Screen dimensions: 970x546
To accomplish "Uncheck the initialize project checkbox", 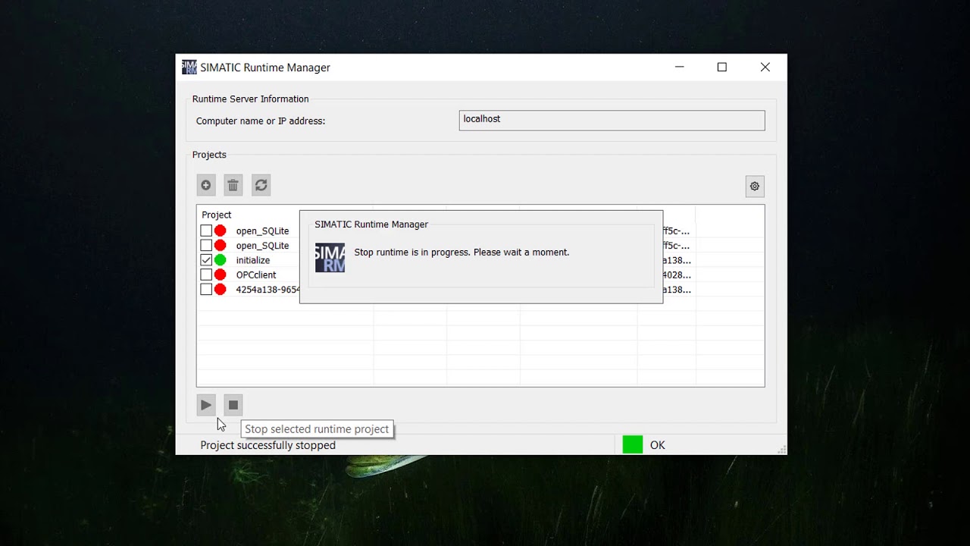I will (x=206, y=260).
